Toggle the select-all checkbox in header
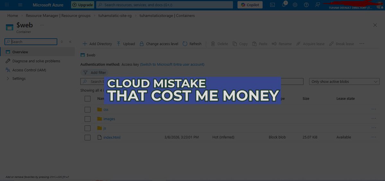The image size is (385, 181). tap(87, 99)
